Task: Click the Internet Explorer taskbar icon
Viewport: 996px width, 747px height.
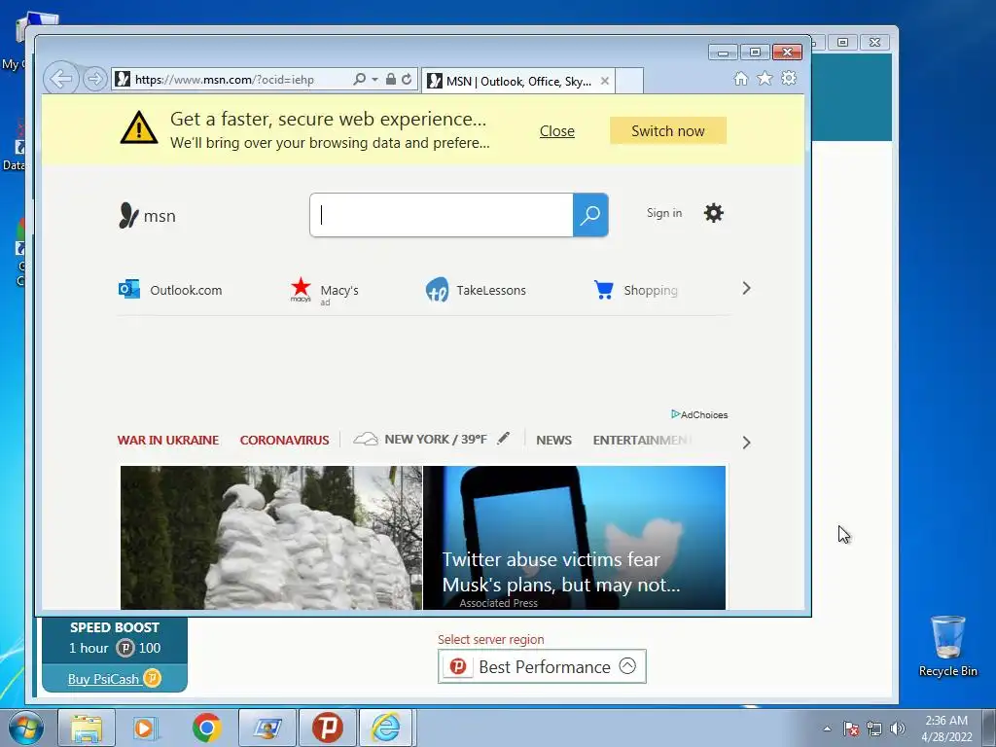Action: [386, 728]
